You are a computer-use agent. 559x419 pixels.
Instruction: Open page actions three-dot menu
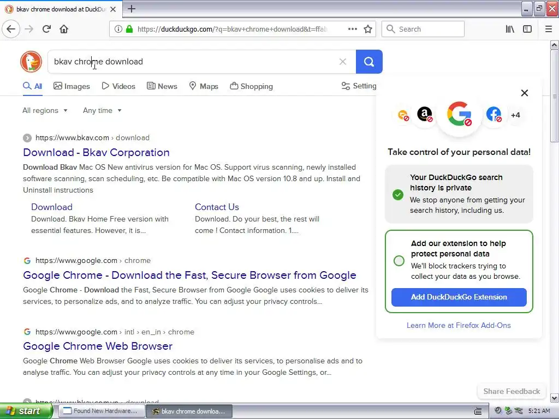(x=352, y=29)
